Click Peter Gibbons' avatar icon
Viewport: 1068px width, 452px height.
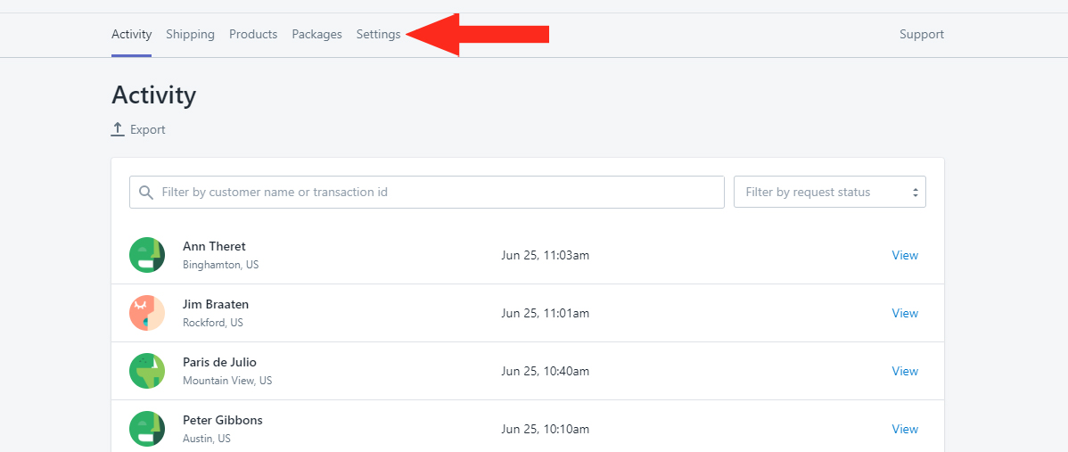[147, 429]
